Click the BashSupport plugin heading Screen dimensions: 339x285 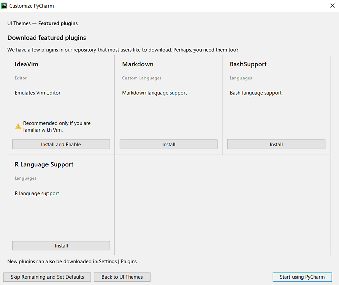[248, 64]
